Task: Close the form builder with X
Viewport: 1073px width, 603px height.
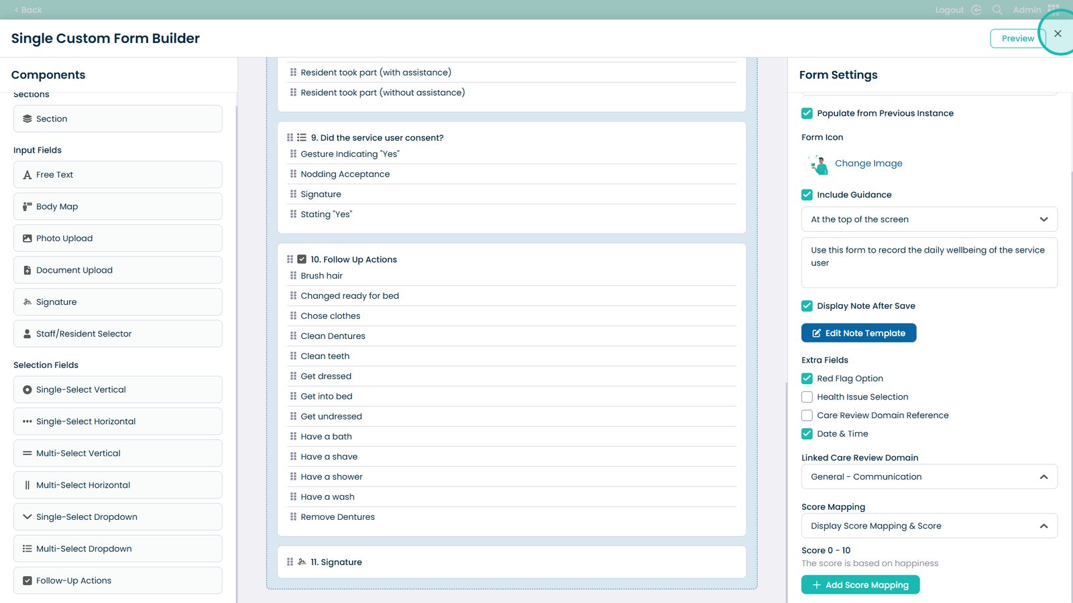Action: [x=1058, y=33]
